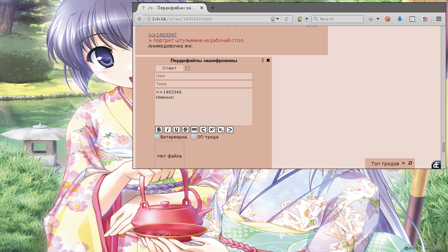448x252 pixels.
Task: Open the arrow menu beside Ответ button
Action: point(188,68)
